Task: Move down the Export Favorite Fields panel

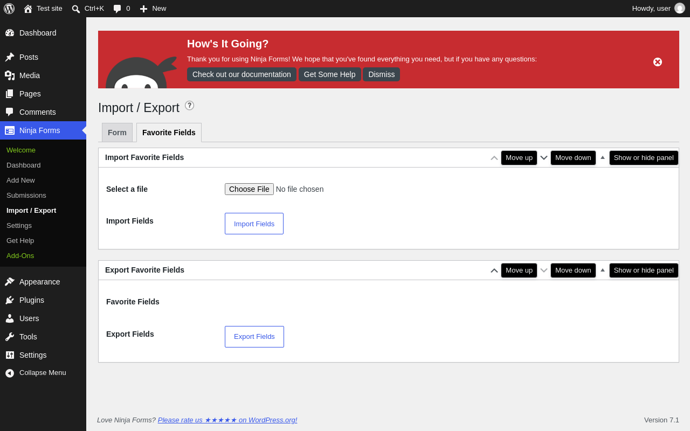Action: click(x=544, y=270)
